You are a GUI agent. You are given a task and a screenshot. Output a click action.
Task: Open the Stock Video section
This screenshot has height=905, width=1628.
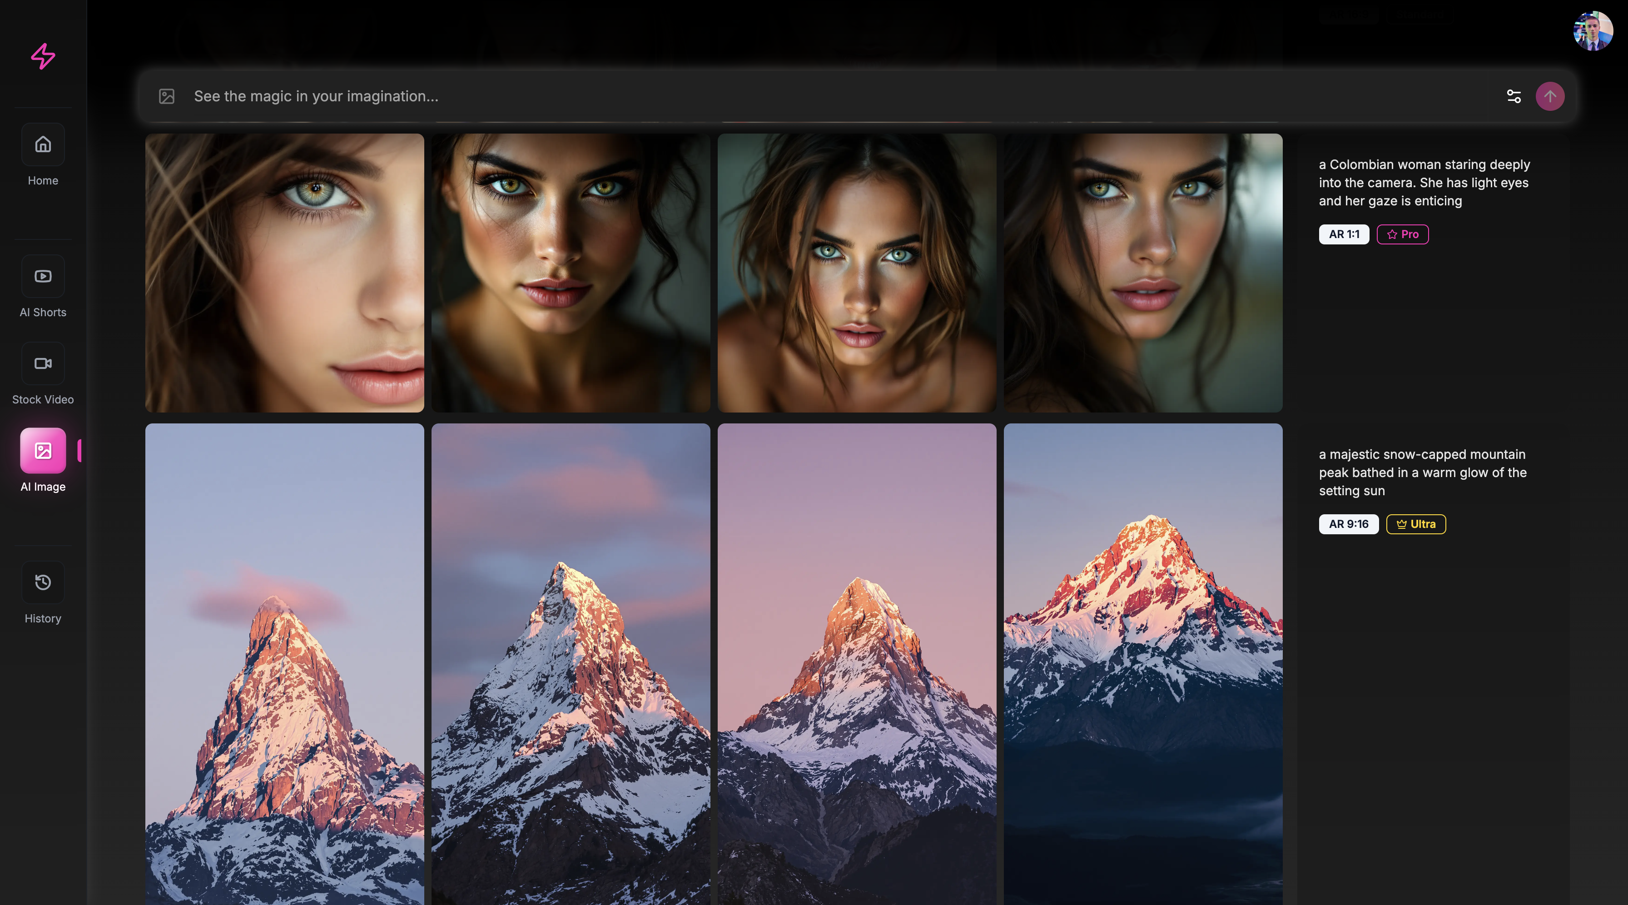click(43, 363)
